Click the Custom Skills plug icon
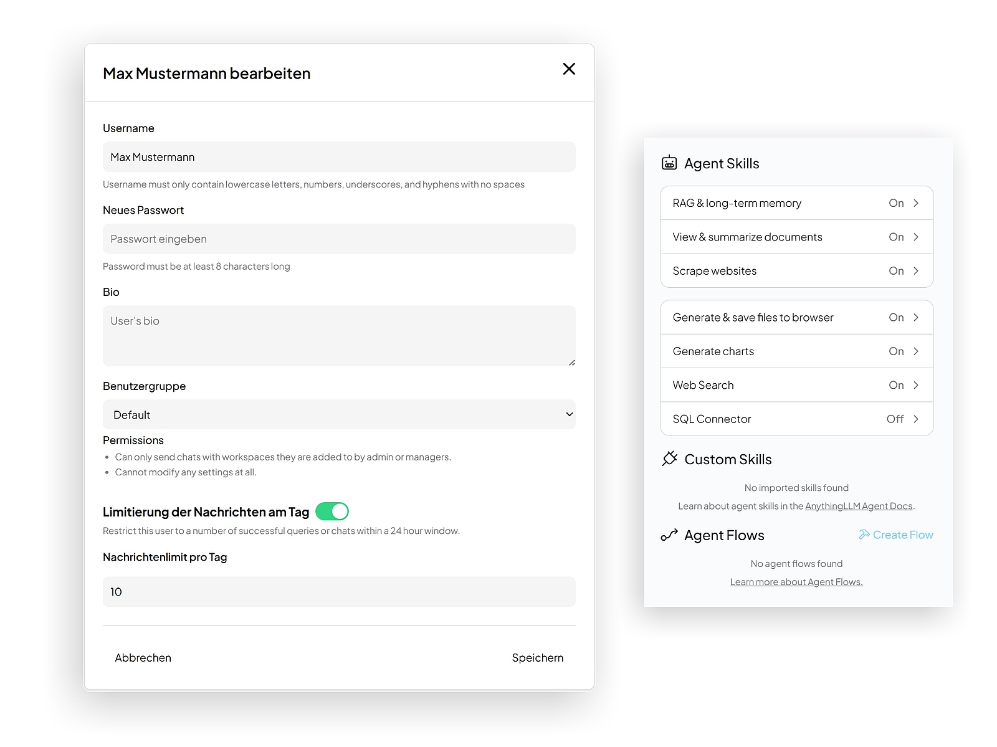The image size is (997, 747). pyautogui.click(x=669, y=459)
